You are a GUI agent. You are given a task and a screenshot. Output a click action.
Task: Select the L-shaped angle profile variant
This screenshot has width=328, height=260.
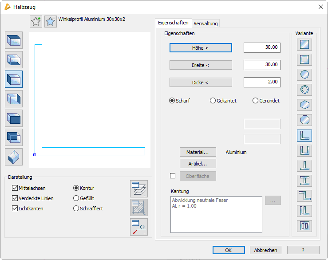click(304, 135)
